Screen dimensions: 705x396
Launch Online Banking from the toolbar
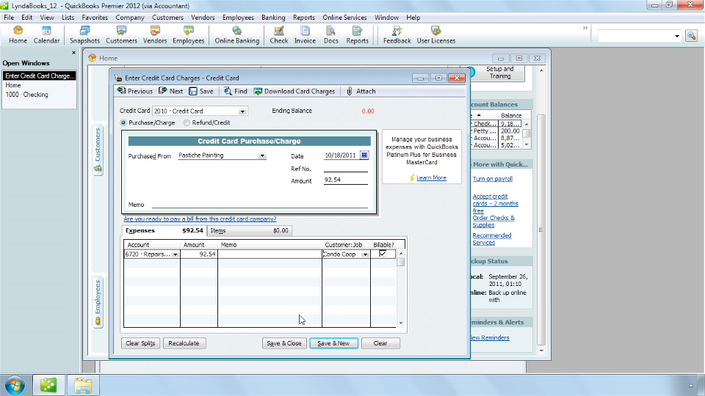tap(237, 34)
